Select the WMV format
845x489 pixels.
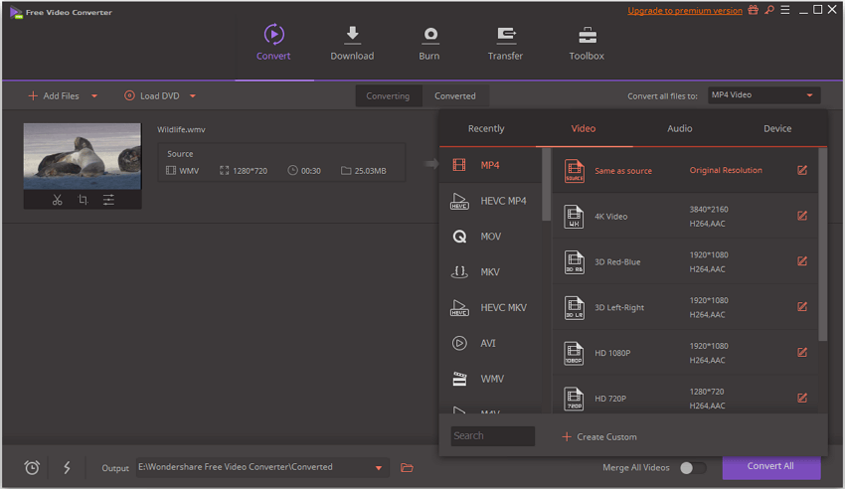pos(490,379)
